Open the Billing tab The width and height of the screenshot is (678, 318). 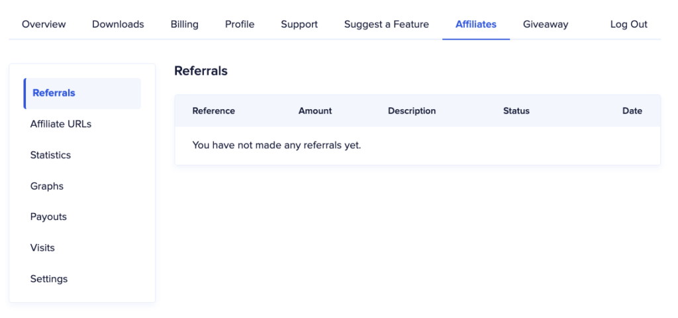[185, 24]
